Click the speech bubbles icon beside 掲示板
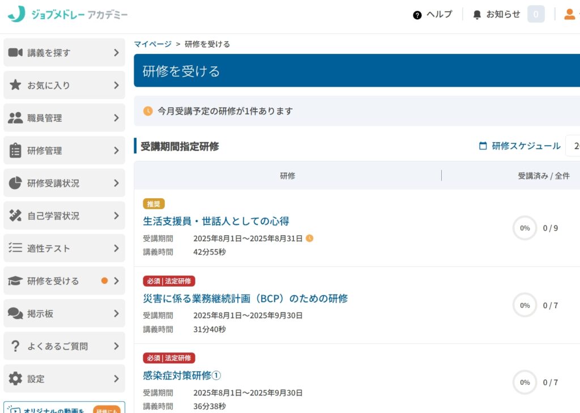580x413 pixels. coord(15,313)
